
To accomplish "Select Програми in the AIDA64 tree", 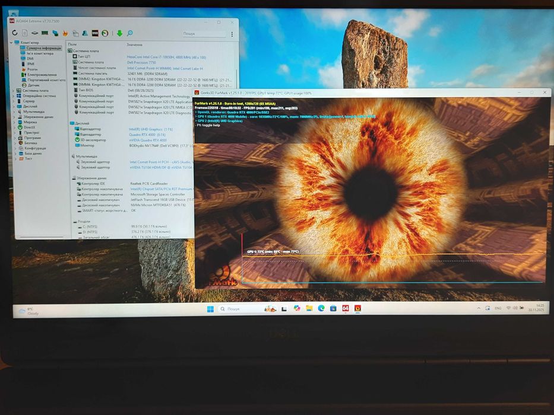I will click(33, 138).
